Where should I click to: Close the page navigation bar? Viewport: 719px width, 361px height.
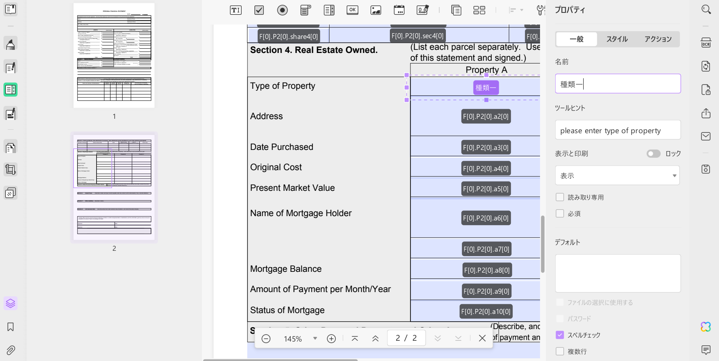tap(482, 338)
